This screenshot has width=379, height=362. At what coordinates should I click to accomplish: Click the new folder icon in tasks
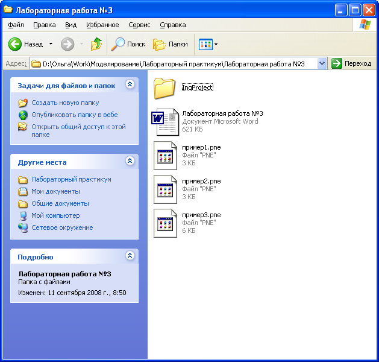coord(23,103)
